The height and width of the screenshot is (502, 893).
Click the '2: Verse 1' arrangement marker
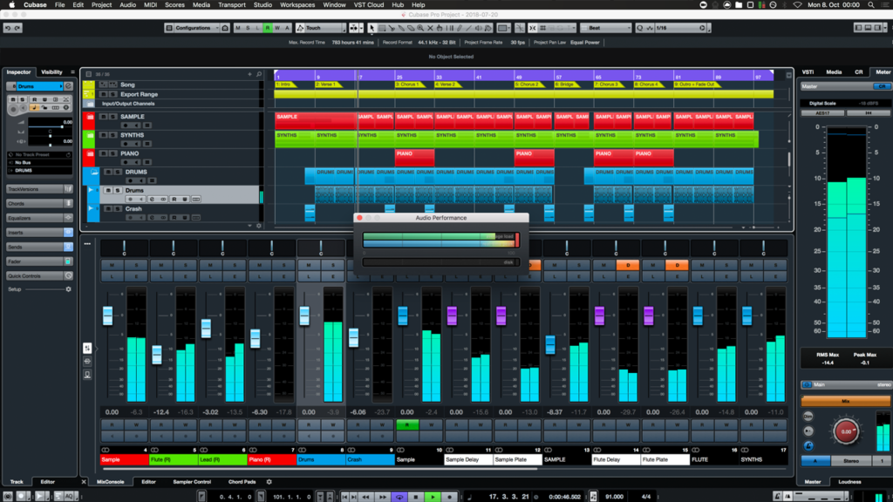(x=324, y=84)
